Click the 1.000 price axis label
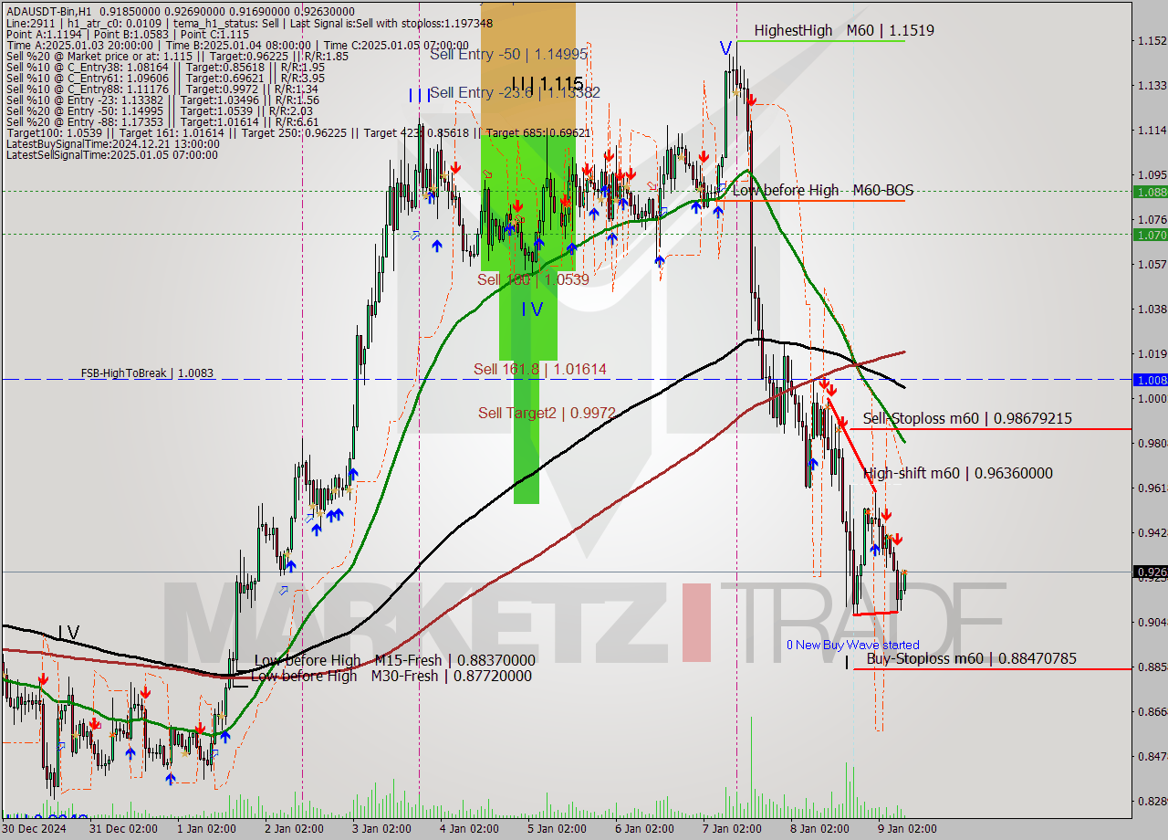 pos(1152,398)
